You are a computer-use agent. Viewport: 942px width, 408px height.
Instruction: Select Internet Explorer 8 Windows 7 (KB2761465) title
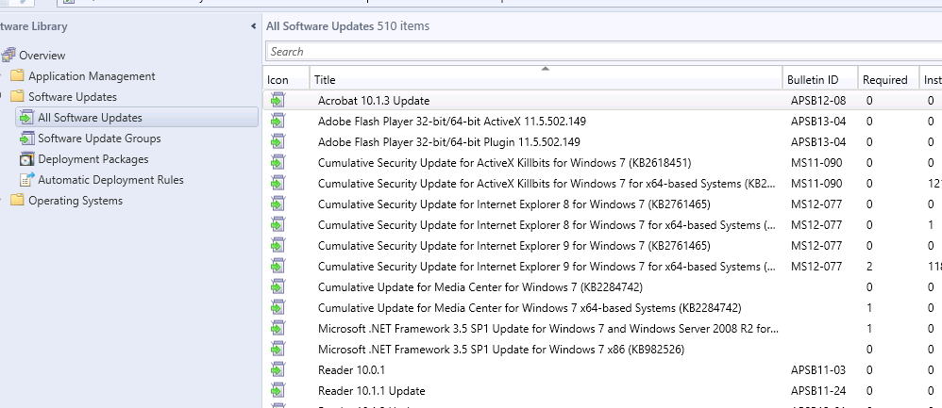point(514,204)
